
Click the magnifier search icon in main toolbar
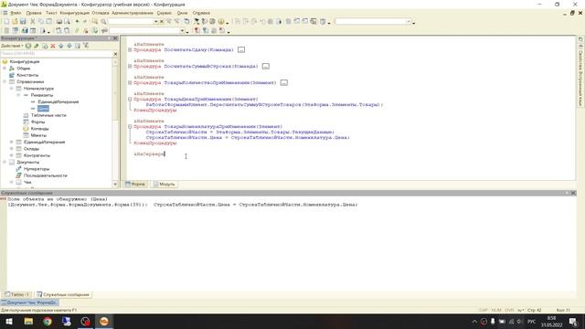[103, 22]
